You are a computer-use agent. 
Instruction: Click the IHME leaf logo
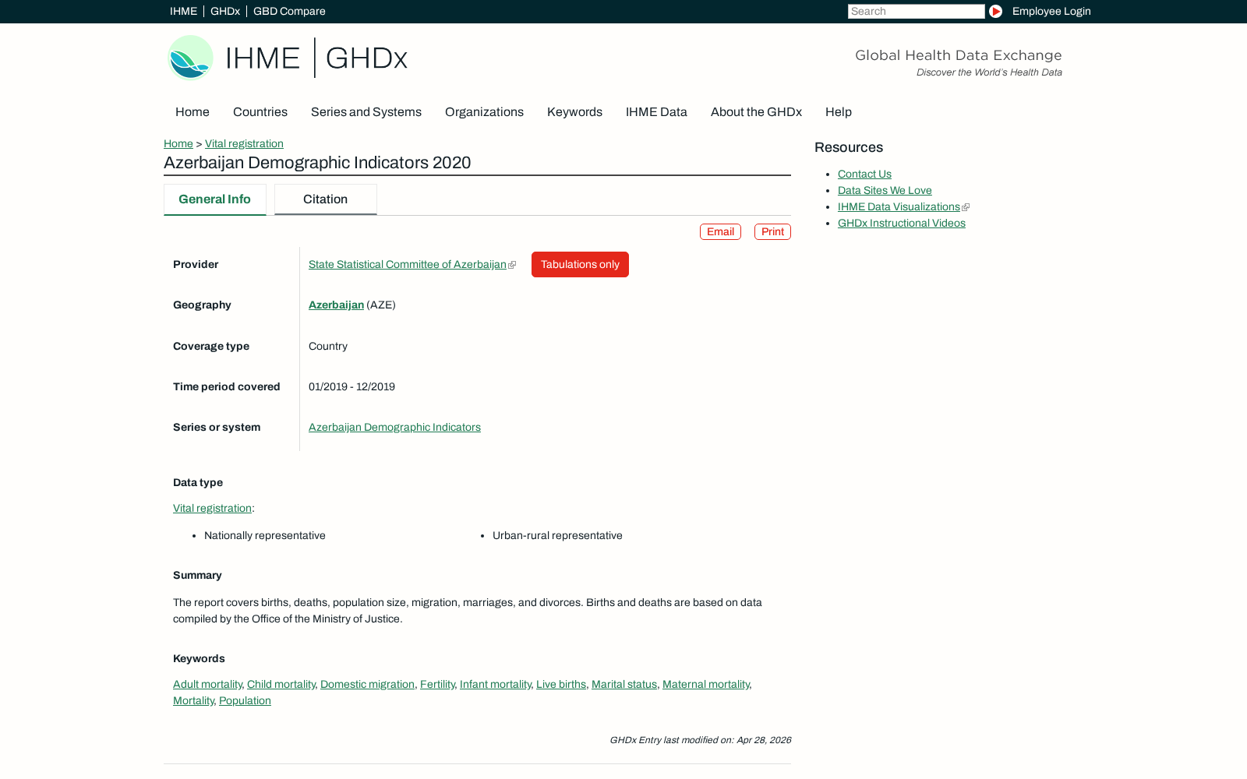191,58
